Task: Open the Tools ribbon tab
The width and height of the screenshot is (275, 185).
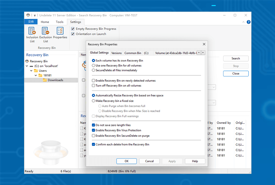Action: coord(59,22)
